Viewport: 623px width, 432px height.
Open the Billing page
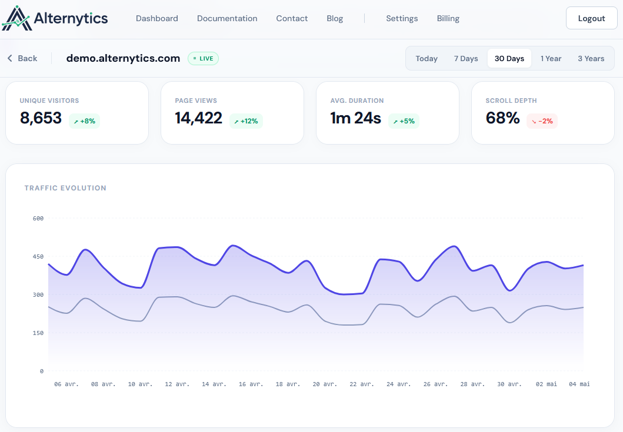[x=448, y=18]
